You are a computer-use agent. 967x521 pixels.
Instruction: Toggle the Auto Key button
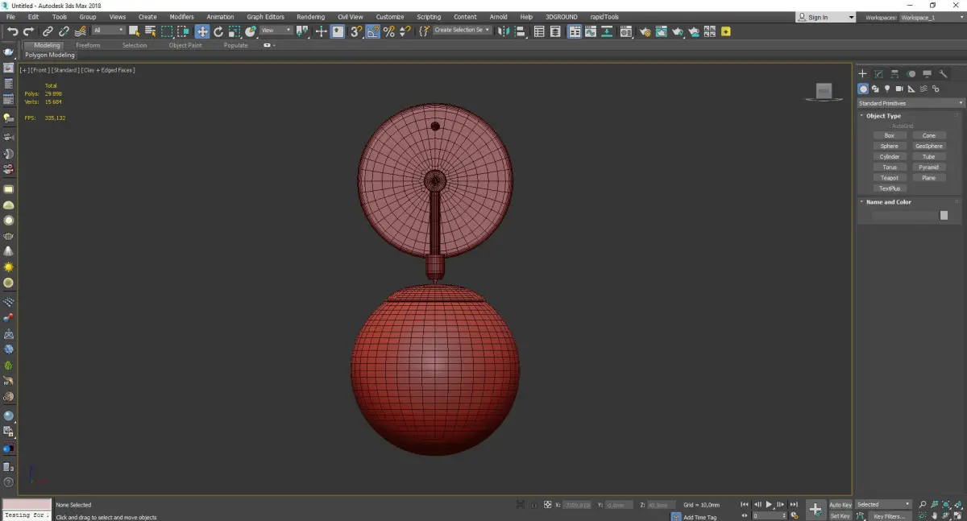840,505
